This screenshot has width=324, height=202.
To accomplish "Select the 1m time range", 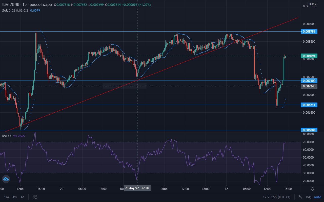I will click(7, 197).
